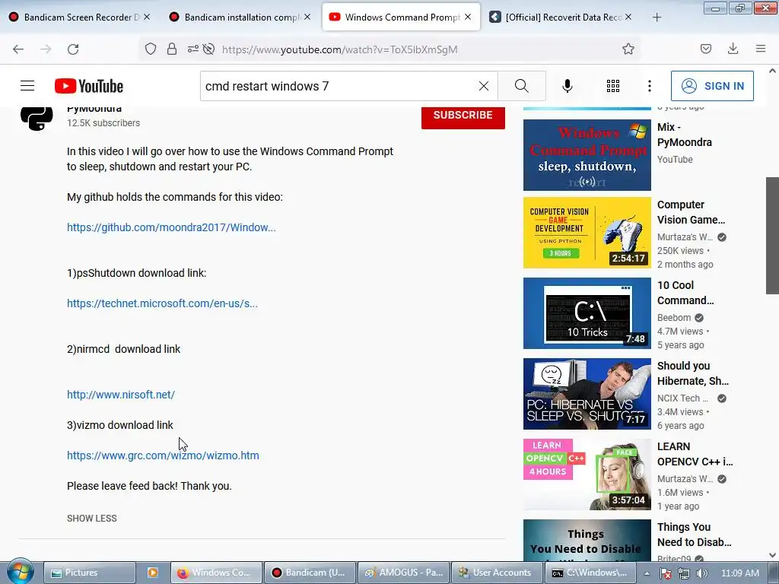Close the Bandicam Screen Recorder tab
The width and height of the screenshot is (779, 584).
147,17
